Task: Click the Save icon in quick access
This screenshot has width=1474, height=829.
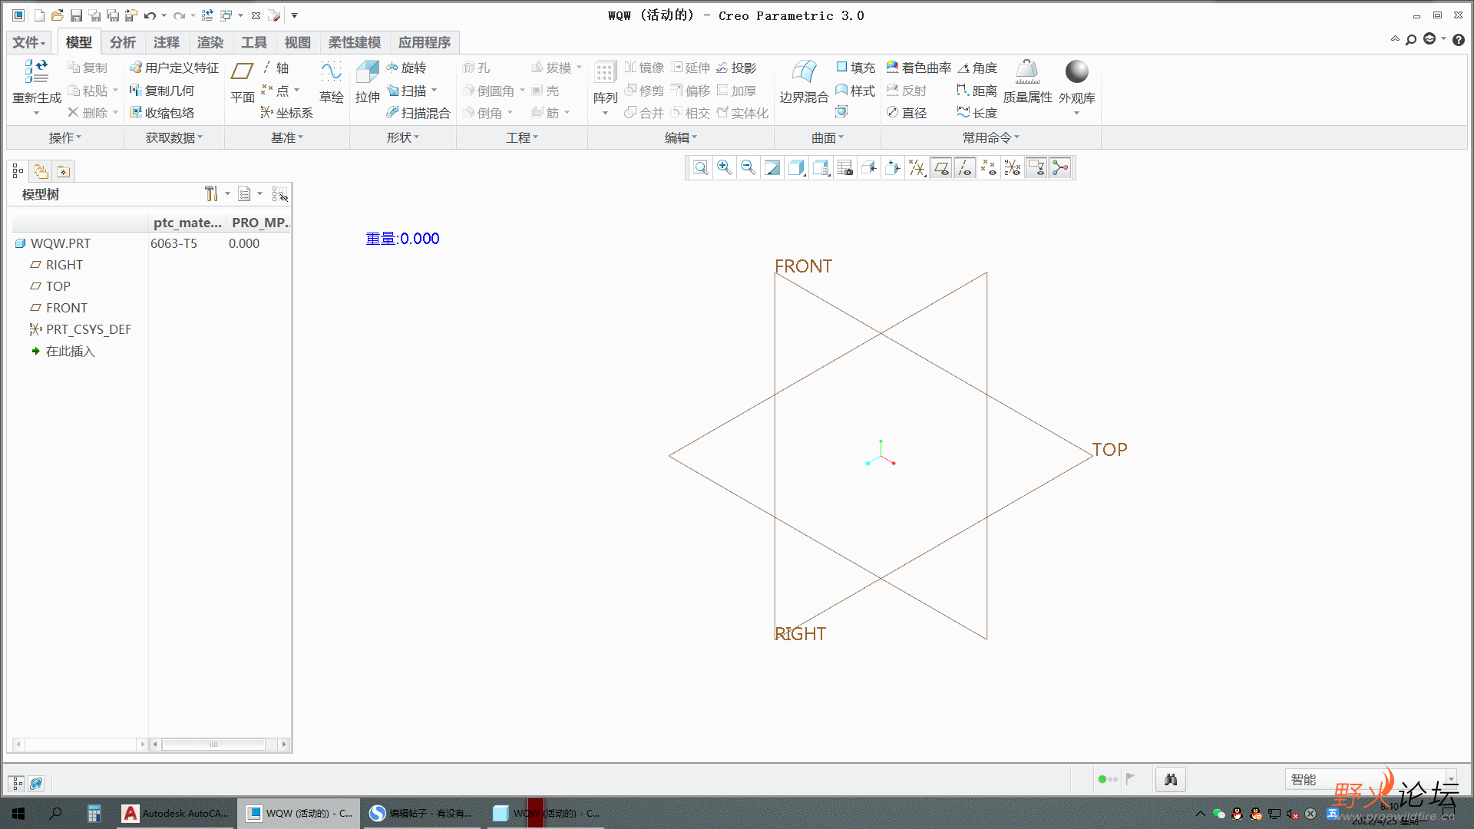Action: pyautogui.click(x=76, y=15)
